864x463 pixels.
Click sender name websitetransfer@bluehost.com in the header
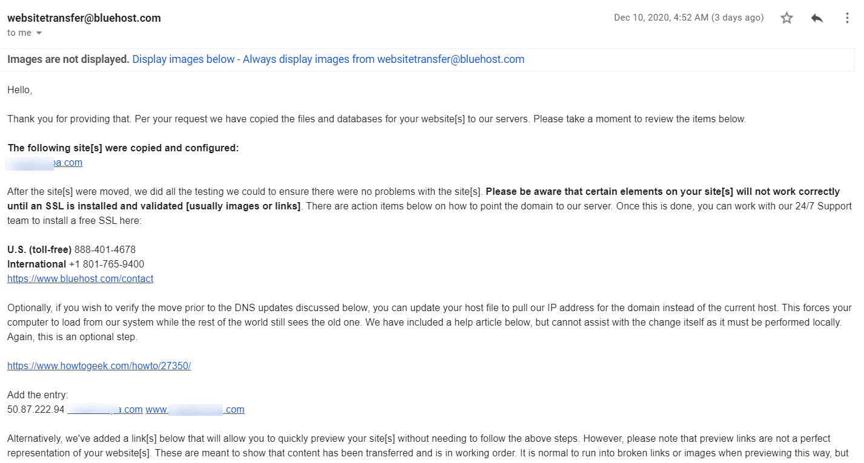coord(84,18)
